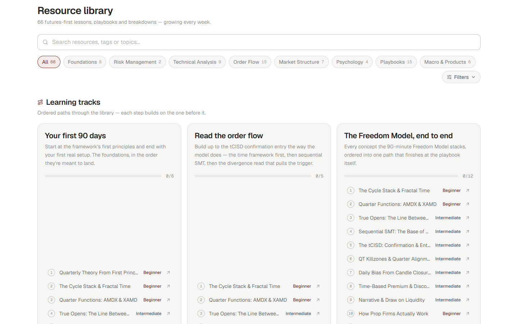Click step 10 circle in Freedom Model track
The image size is (518, 324).
(x=351, y=314)
